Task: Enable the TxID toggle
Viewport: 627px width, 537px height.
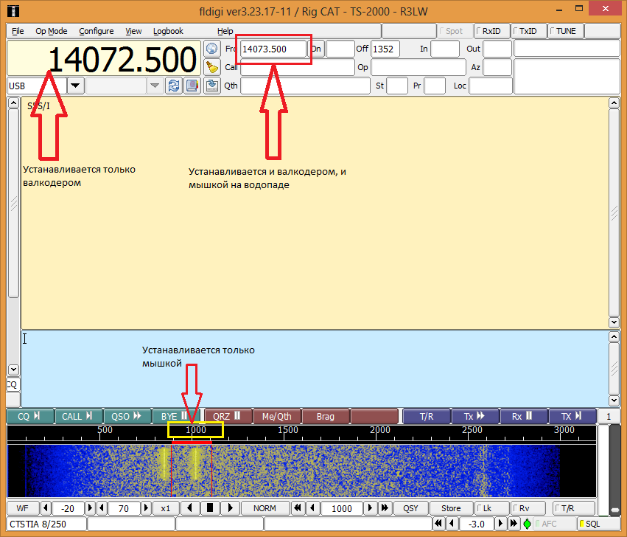Action: pyautogui.click(x=528, y=31)
